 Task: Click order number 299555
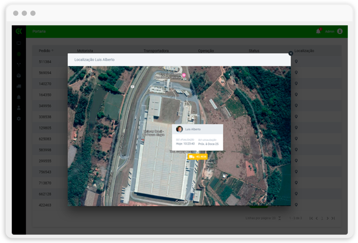[x=45, y=161]
